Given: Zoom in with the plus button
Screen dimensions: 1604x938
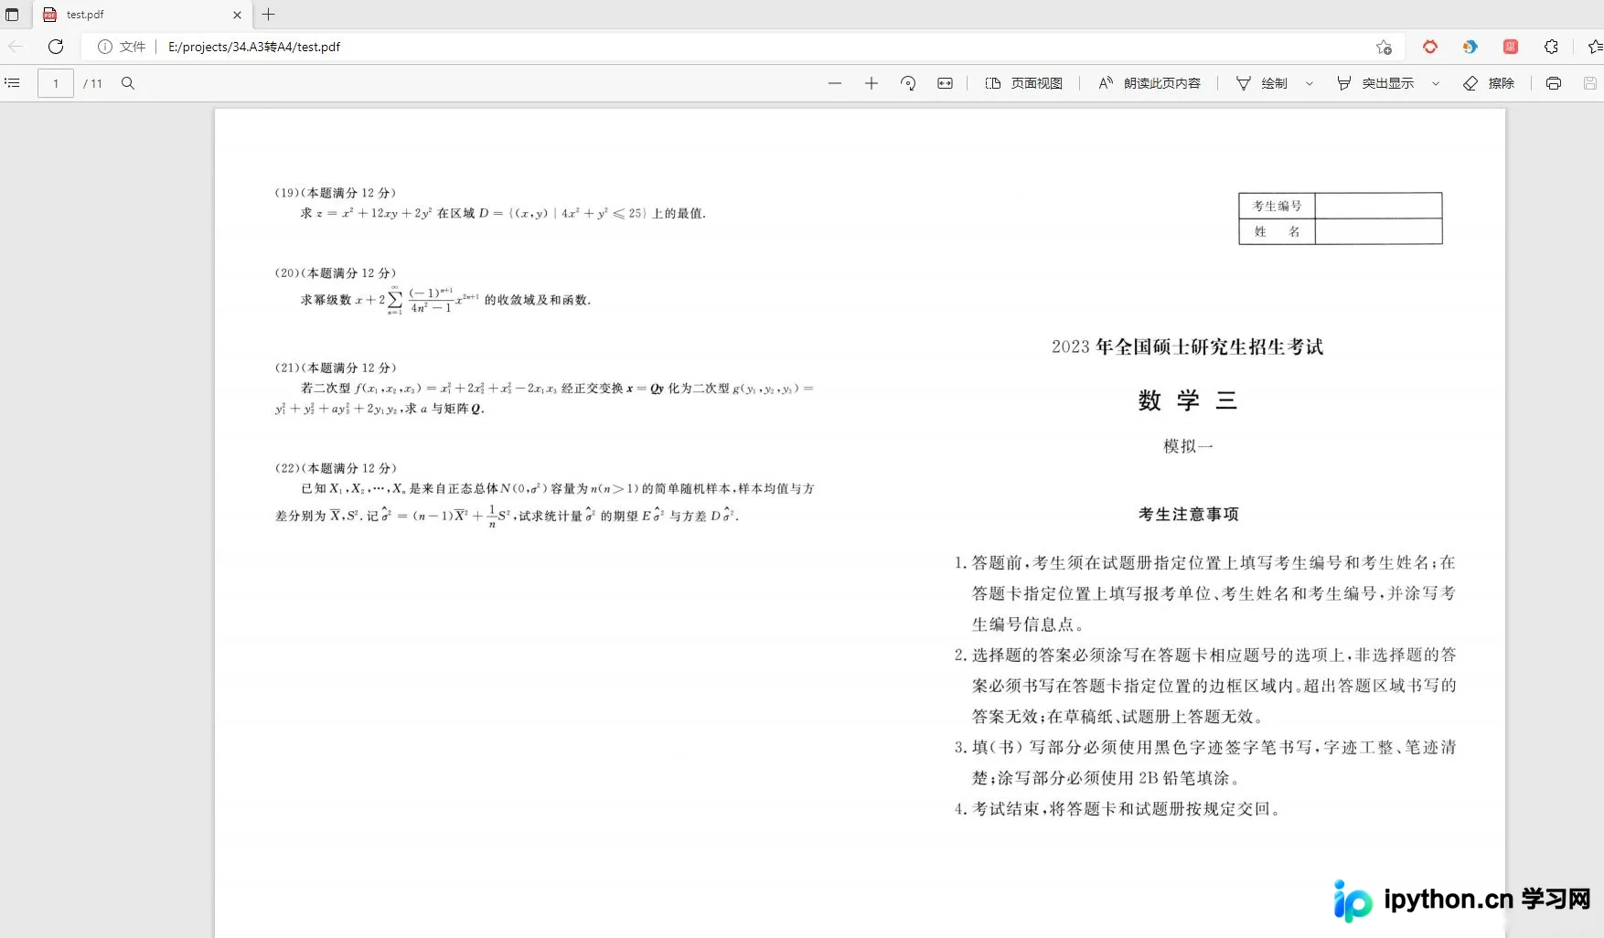Looking at the screenshot, I should click(x=872, y=83).
